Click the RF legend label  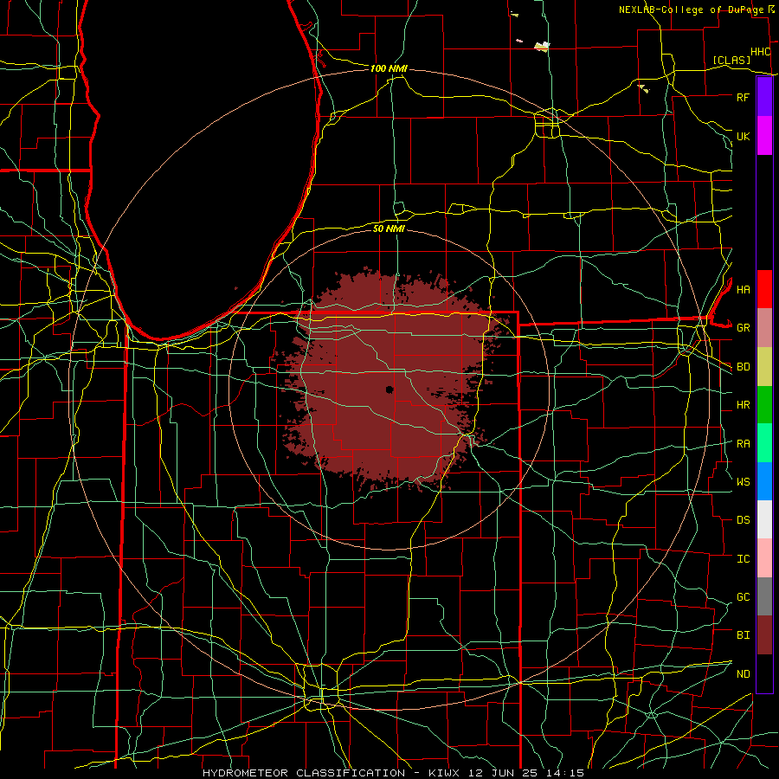(x=744, y=97)
